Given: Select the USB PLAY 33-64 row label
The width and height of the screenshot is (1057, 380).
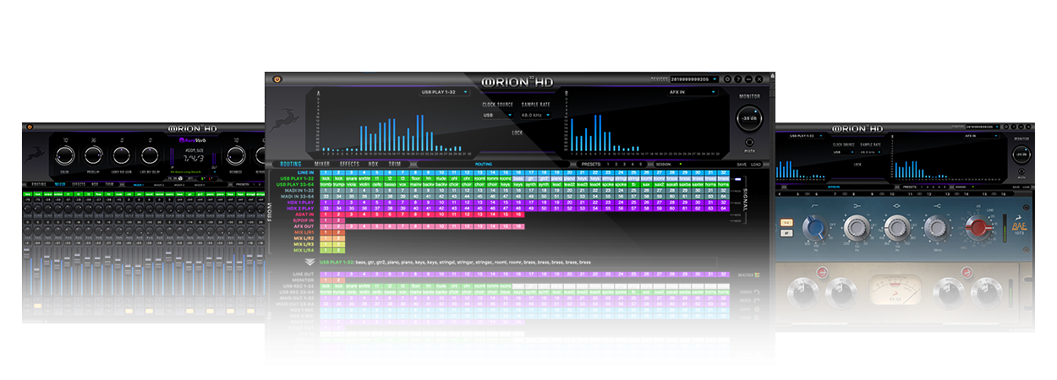Looking at the screenshot, I should coord(296,185).
